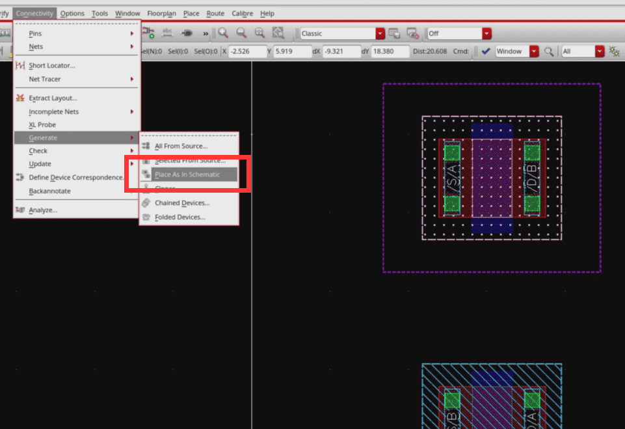
Task: Click the create pin toolbar icon
Action: [187, 33]
